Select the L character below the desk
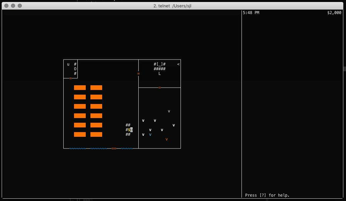The height and width of the screenshot is (201, 346). coord(159,74)
